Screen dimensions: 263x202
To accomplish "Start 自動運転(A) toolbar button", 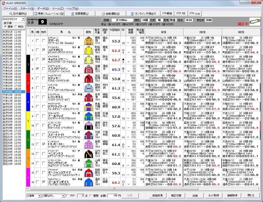I will point(110,14).
